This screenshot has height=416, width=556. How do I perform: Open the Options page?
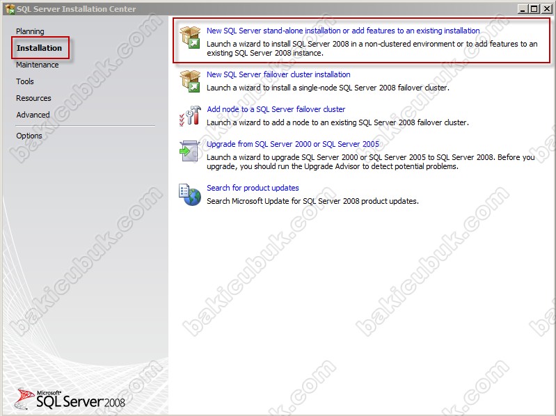pos(29,136)
